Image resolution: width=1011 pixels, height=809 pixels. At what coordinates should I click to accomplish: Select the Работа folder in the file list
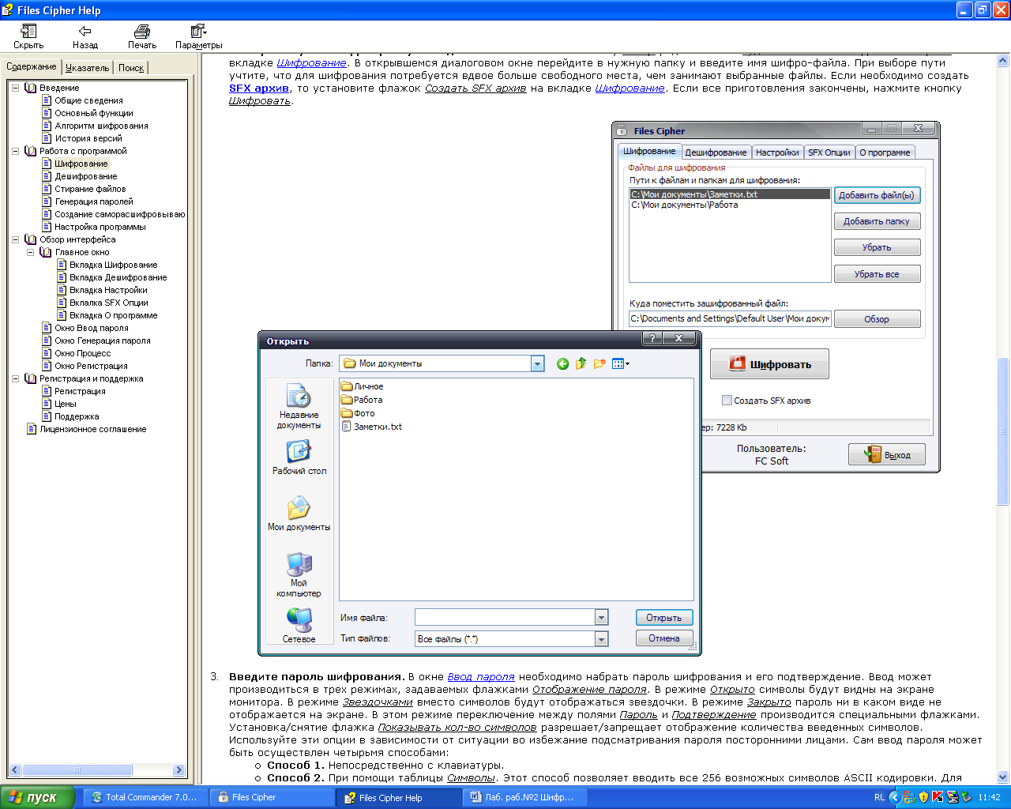click(362, 400)
